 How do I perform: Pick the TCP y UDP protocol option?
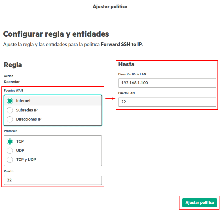10,160
